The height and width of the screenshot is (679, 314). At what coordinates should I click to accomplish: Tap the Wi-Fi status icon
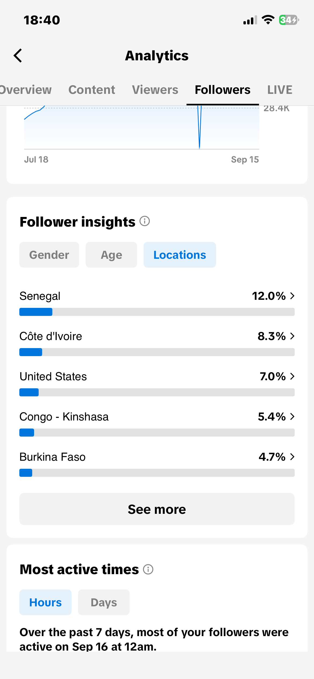point(268,20)
